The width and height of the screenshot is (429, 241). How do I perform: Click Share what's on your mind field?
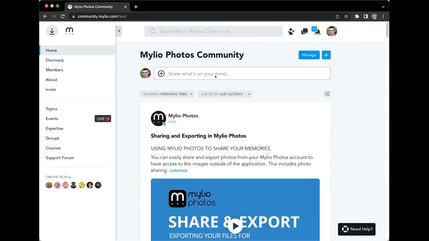tap(242, 74)
